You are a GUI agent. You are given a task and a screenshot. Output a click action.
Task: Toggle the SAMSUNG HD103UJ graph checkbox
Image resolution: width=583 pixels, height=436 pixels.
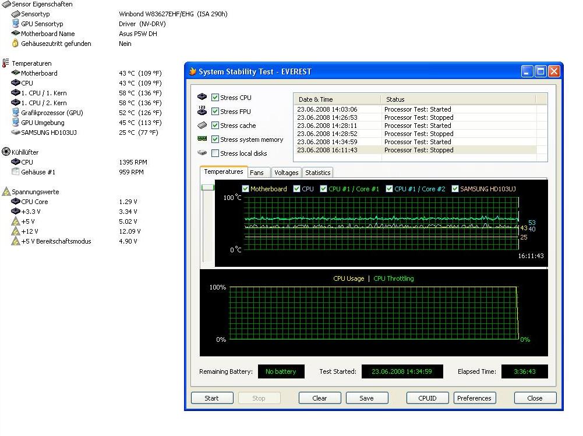[455, 189]
